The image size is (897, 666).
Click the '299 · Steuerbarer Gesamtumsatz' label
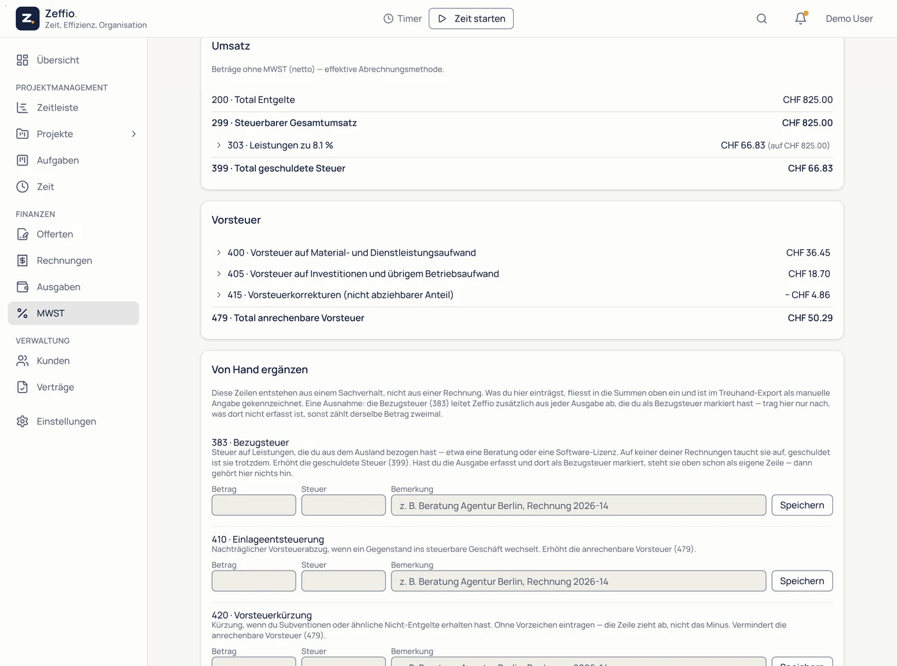tap(284, 123)
